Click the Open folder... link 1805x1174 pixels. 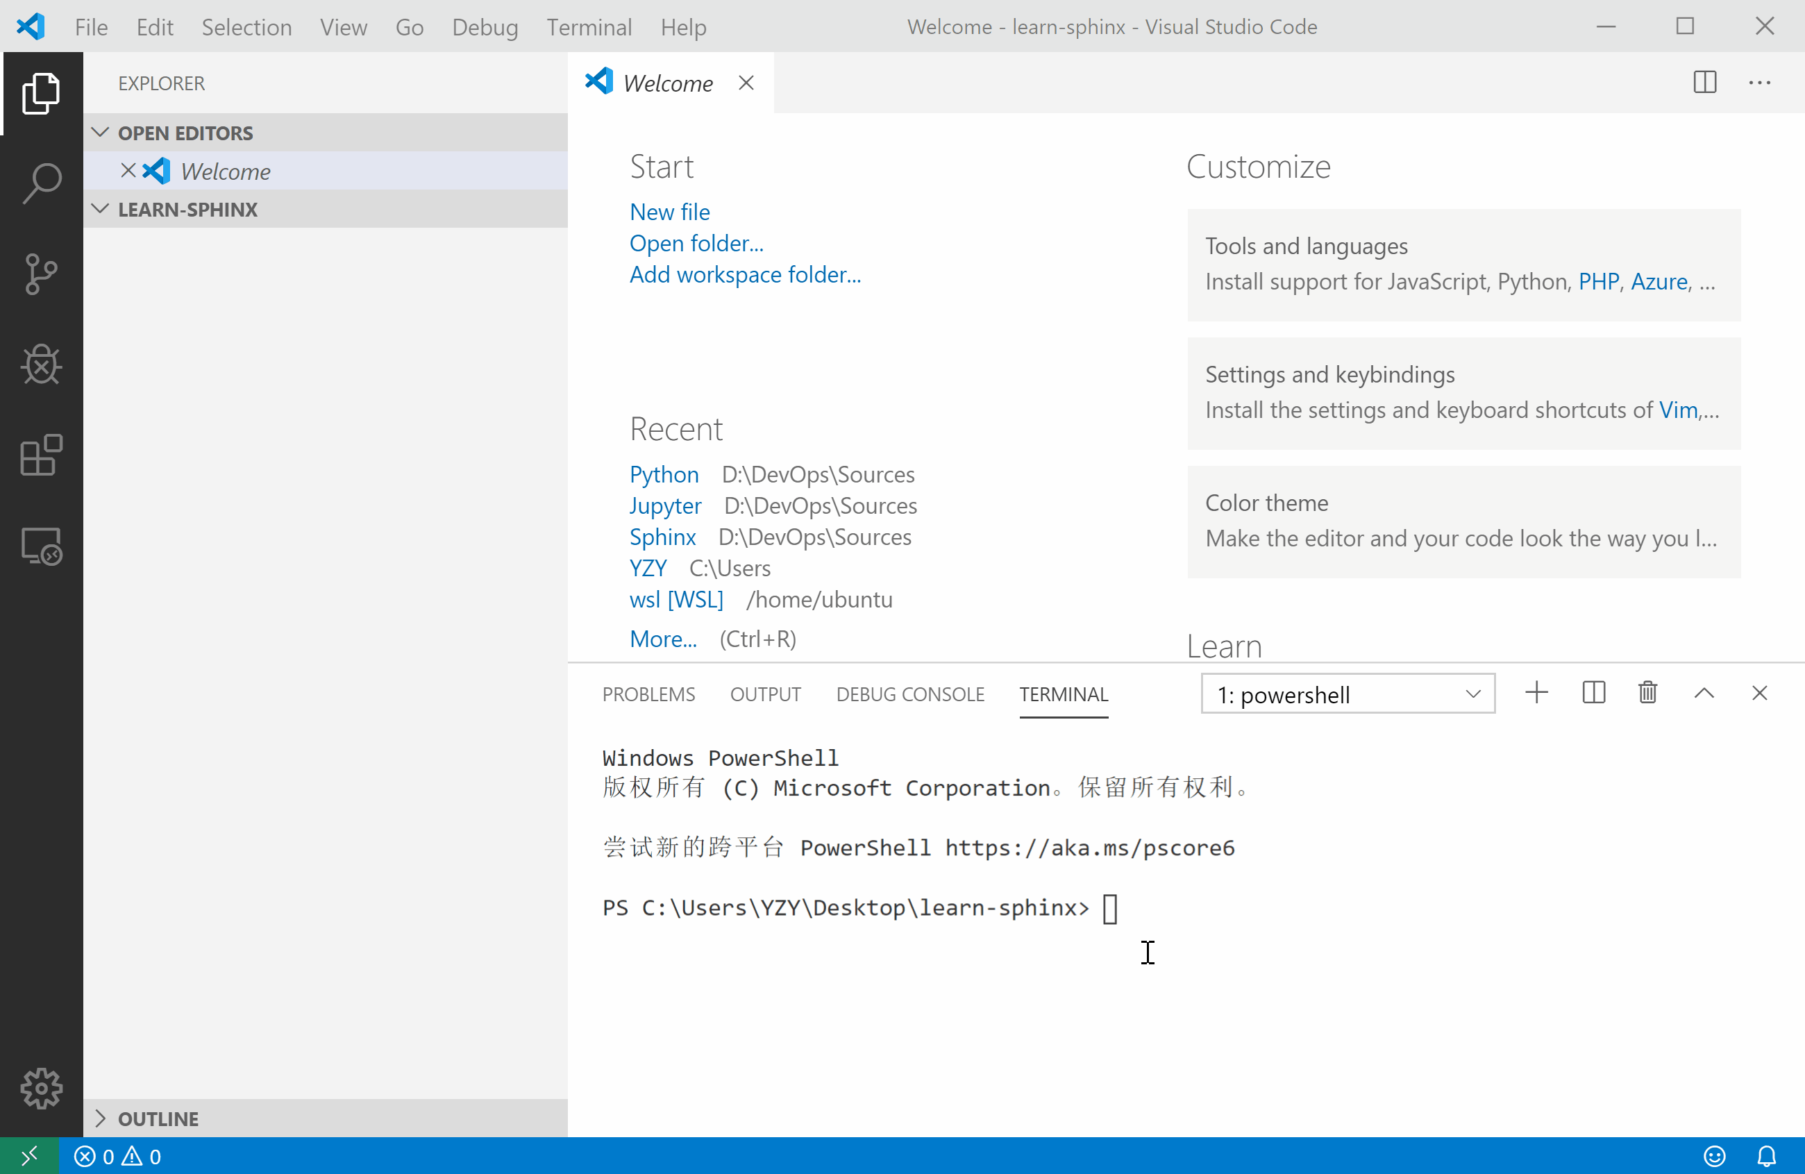[696, 244]
